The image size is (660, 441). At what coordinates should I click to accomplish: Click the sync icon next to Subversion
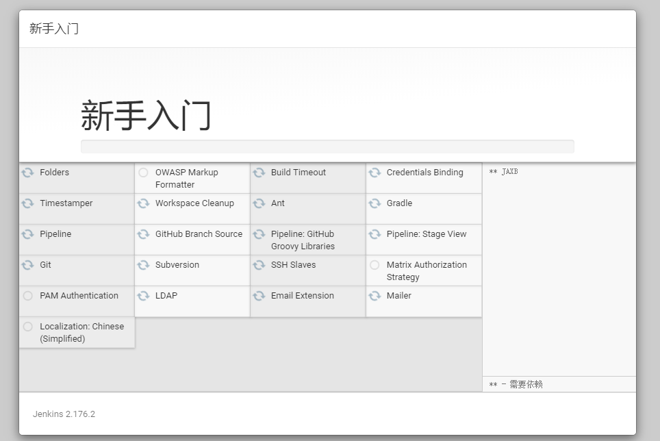tap(143, 265)
